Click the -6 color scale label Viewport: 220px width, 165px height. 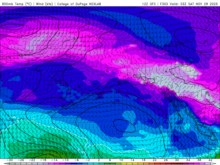[77, 160]
